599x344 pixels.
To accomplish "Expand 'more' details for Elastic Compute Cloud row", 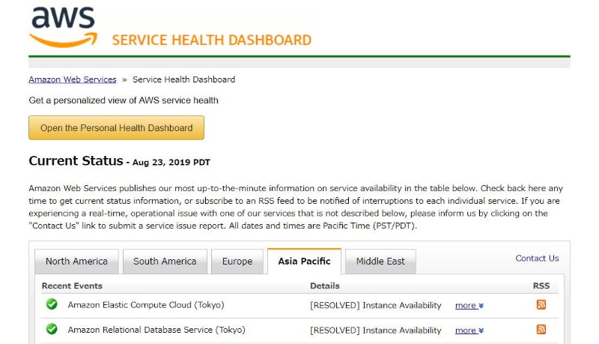I will pos(469,306).
